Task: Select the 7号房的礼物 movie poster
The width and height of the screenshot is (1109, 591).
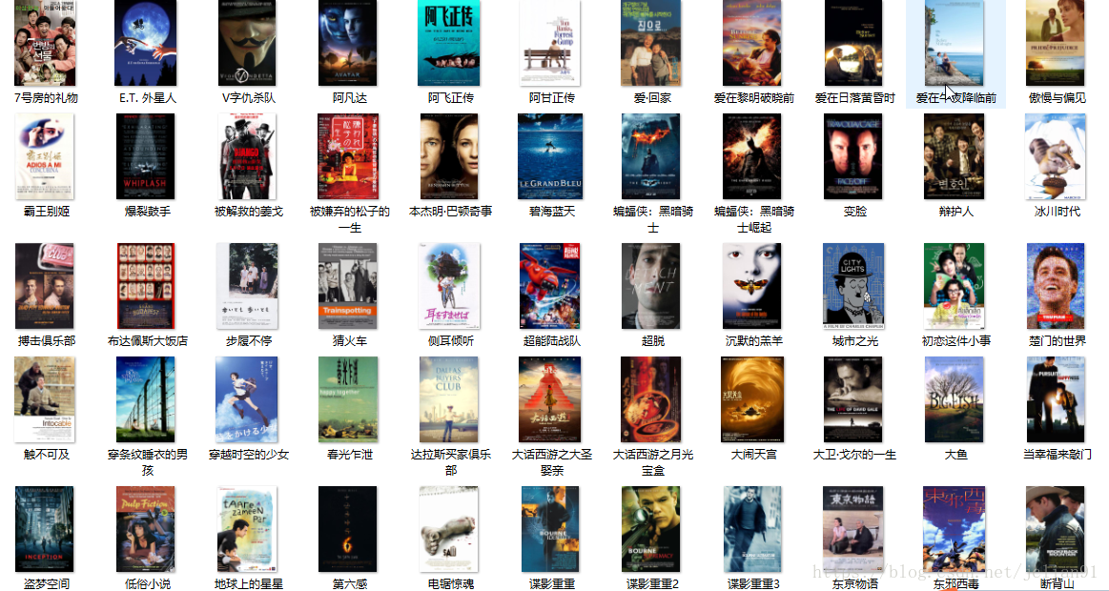Action: 45,42
